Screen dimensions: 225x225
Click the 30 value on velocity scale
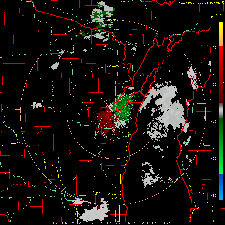[215, 85]
